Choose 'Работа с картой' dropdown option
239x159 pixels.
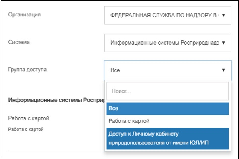coord(168,121)
